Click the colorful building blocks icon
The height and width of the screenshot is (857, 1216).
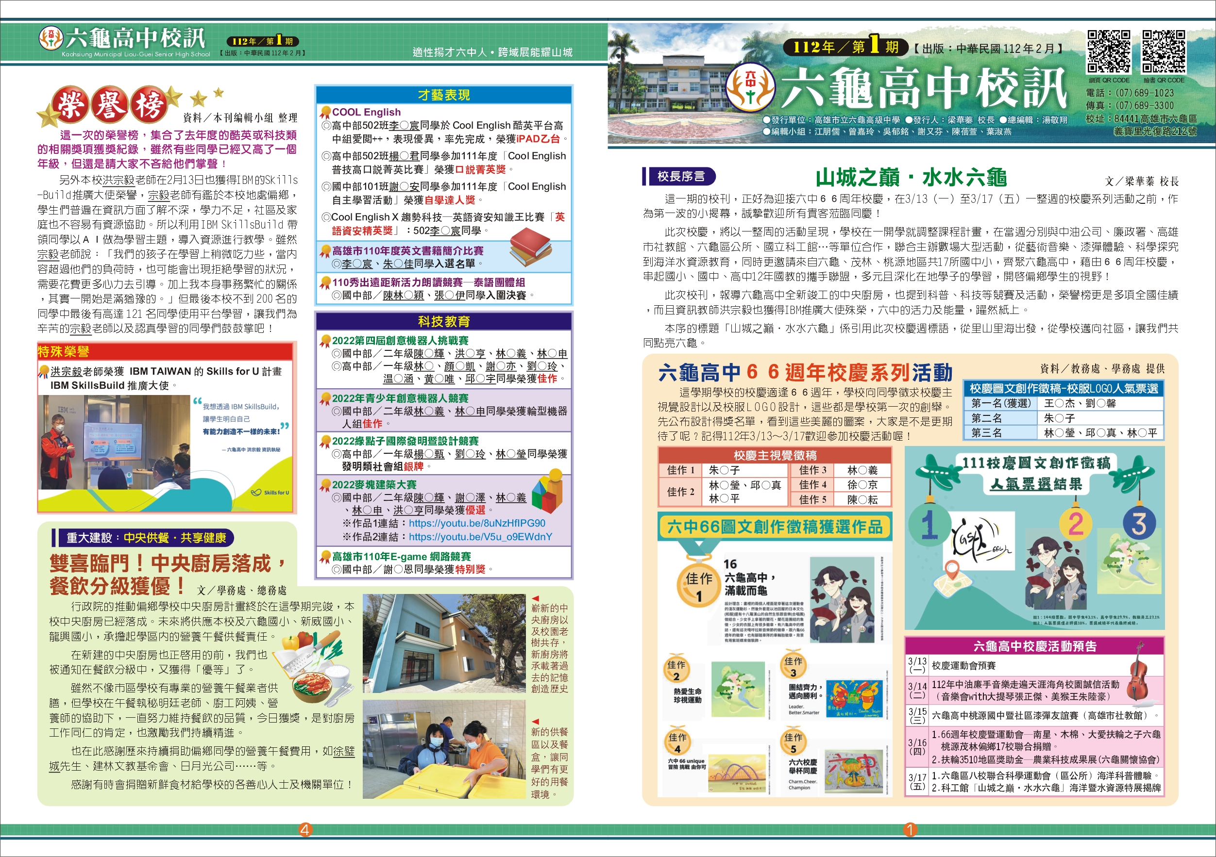[547, 492]
